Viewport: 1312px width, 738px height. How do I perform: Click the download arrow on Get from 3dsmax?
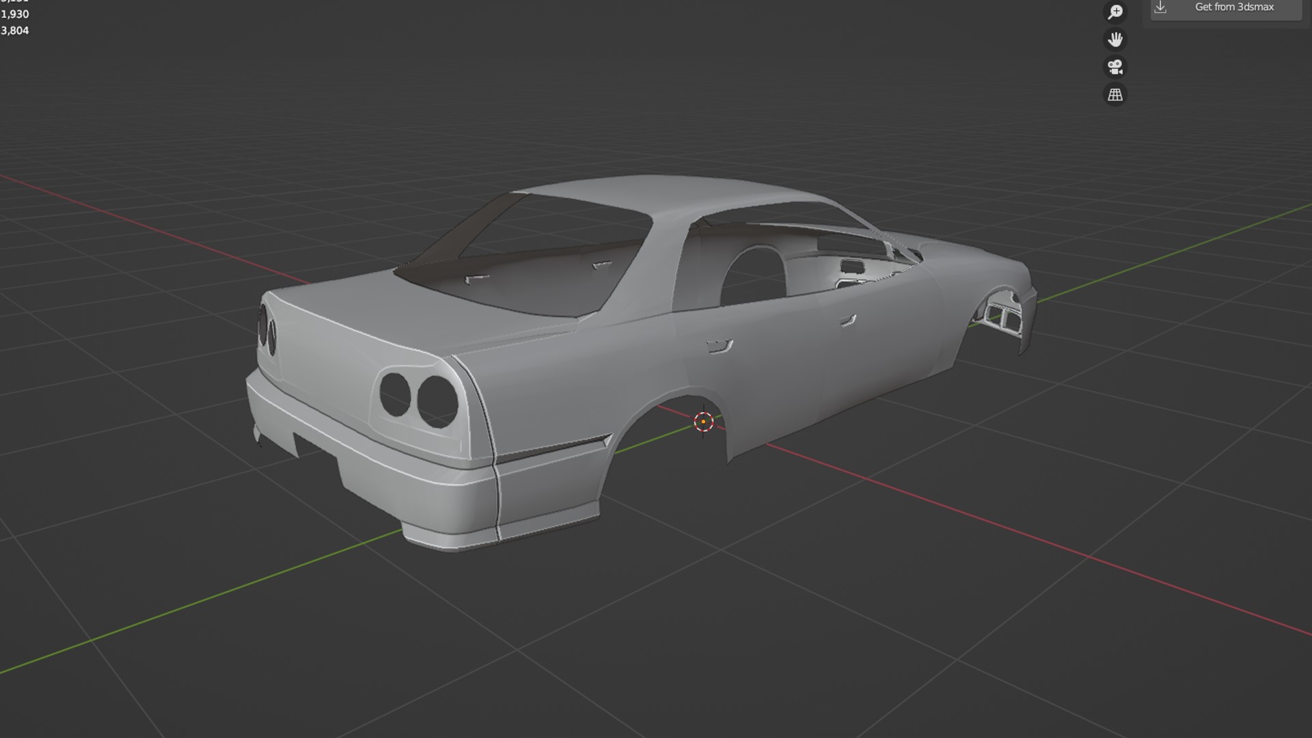1160,8
